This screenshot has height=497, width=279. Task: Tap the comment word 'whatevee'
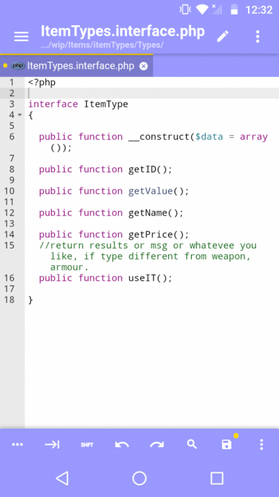pyautogui.click(x=212, y=245)
